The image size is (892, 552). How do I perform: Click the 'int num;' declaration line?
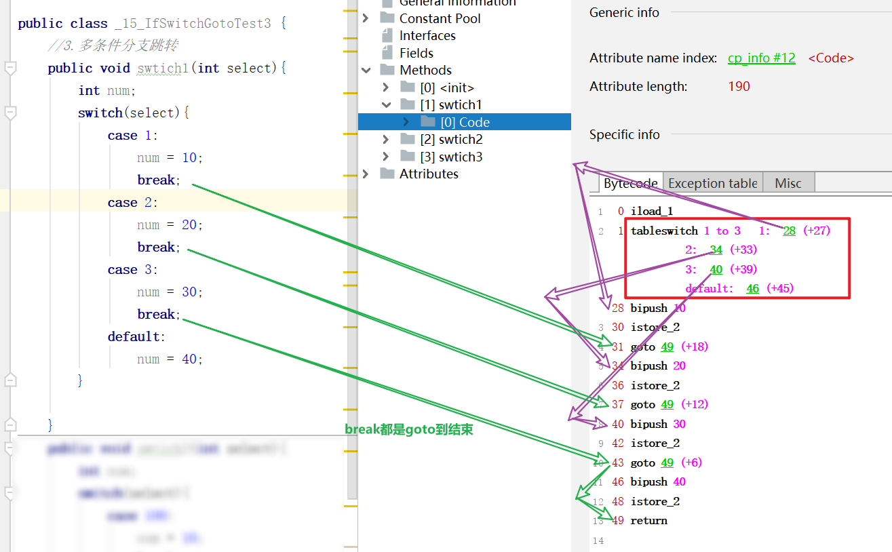107,90
